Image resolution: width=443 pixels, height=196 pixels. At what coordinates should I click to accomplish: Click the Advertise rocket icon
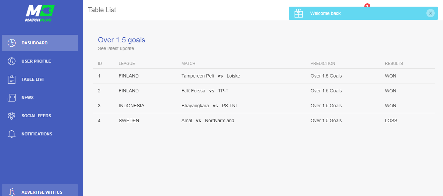[x=12, y=192]
